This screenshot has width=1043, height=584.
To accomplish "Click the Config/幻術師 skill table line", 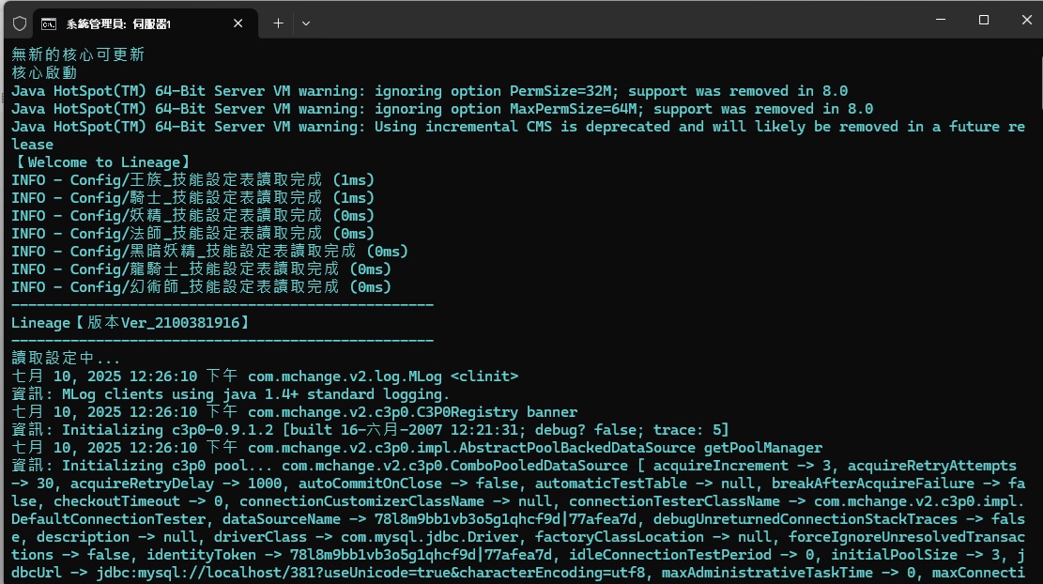I will pyautogui.click(x=202, y=287).
